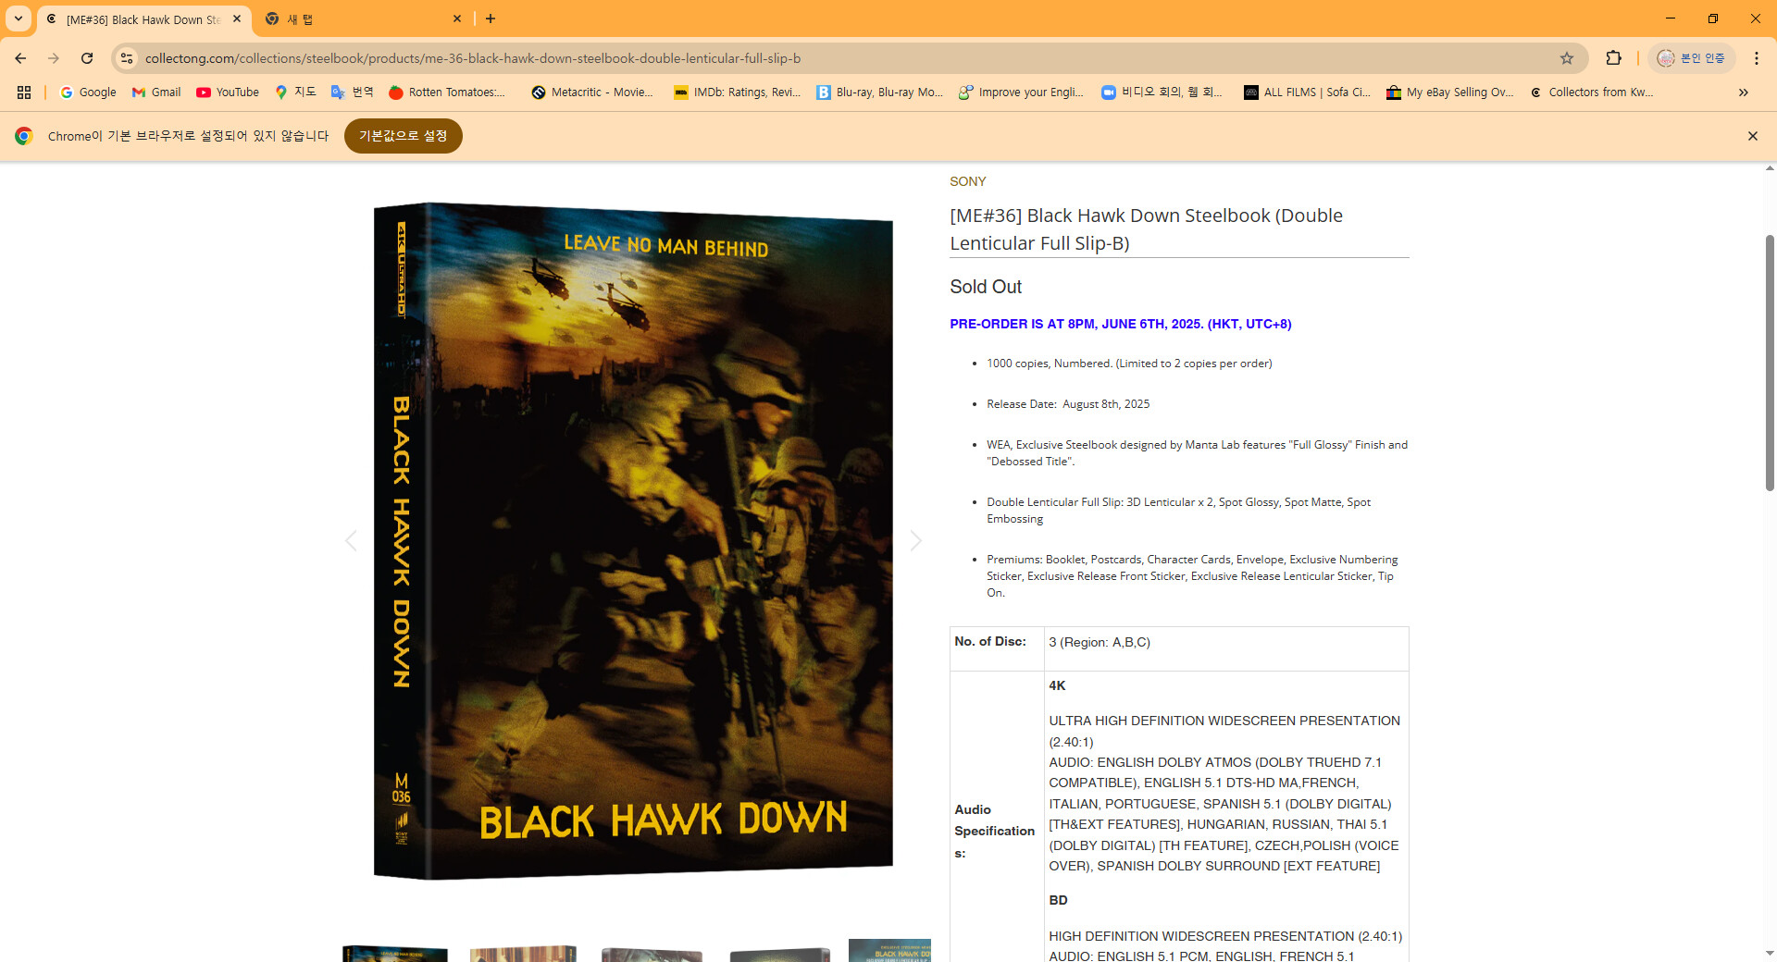Click the Release Date August 8th, 2025 line
This screenshot has height=962, width=1777.
tap(1068, 404)
